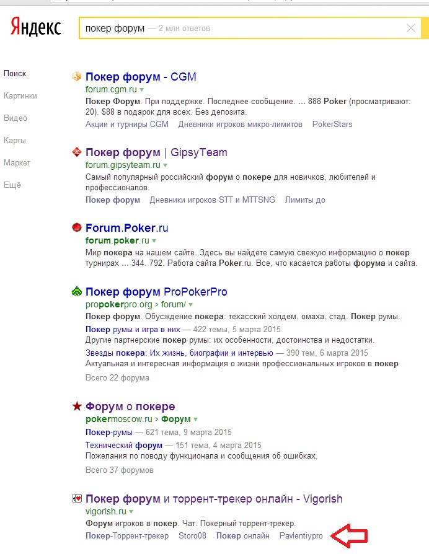Visit the propokerpro.org green URL
The width and height of the screenshot is (429, 554).
coord(119,304)
